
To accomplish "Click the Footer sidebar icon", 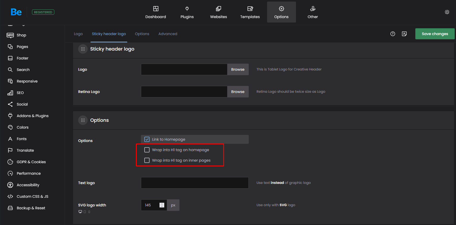I will (x=10, y=58).
